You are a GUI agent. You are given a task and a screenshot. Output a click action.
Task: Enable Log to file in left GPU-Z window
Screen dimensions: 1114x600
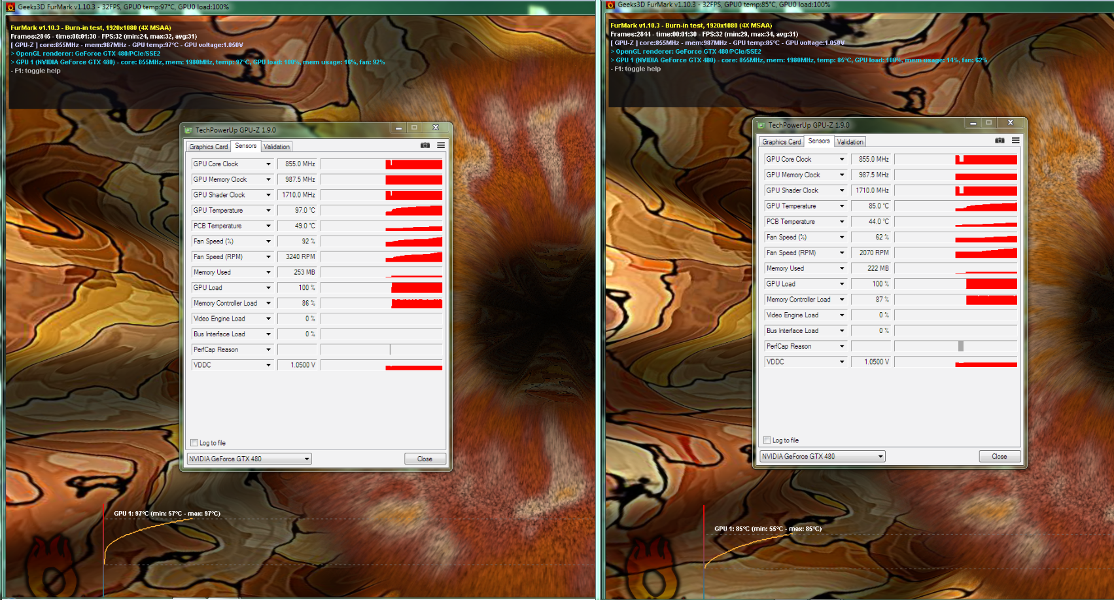coord(194,443)
